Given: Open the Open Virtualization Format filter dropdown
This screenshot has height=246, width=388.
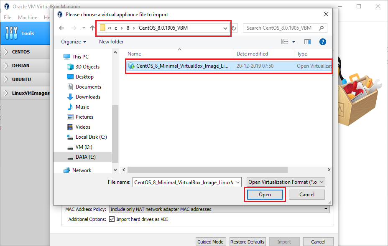Looking at the screenshot, I should coord(286,182).
